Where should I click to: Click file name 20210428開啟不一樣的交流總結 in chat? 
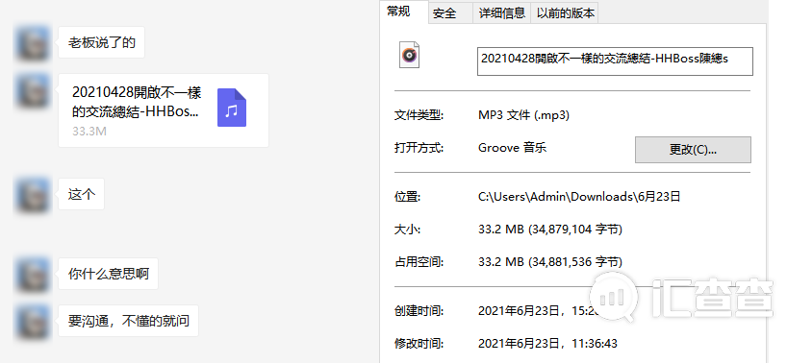click(x=137, y=102)
